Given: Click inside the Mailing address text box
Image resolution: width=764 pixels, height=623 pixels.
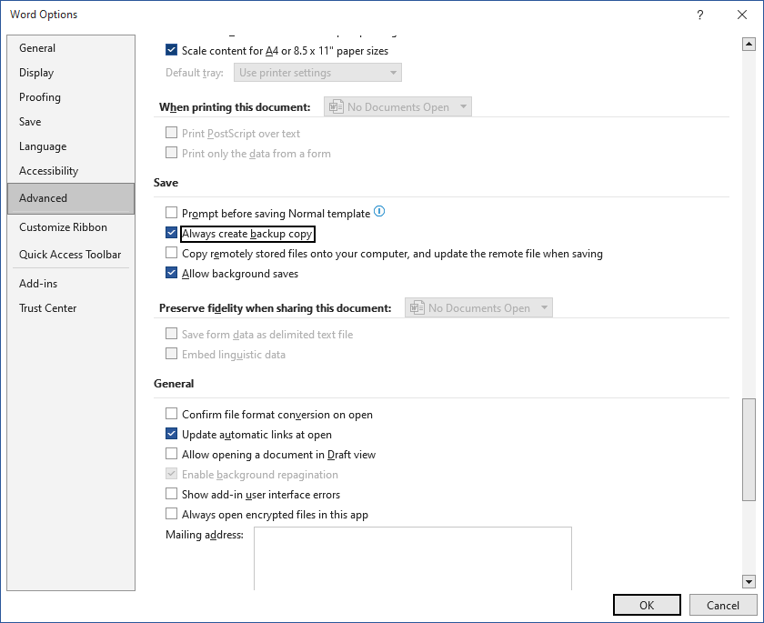Looking at the screenshot, I should click(413, 558).
